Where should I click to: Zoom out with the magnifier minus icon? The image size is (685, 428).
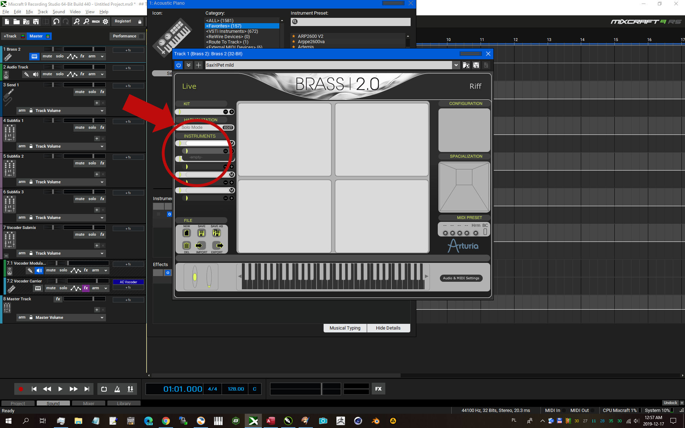pos(86,22)
